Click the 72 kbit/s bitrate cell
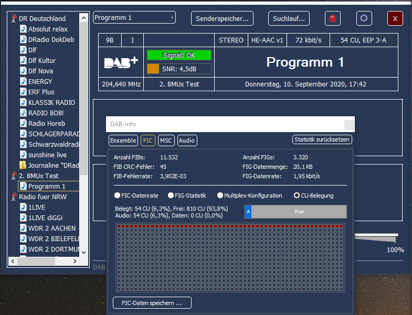The height and width of the screenshot is (315, 412). pos(308,40)
